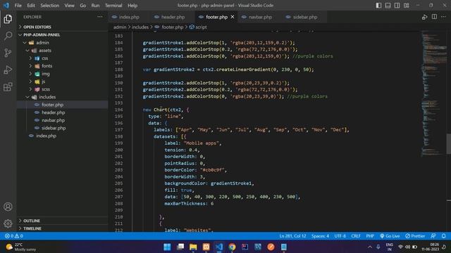Open the Selection menu
This screenshot has width=451, height=253.
[x=50, y=5]
